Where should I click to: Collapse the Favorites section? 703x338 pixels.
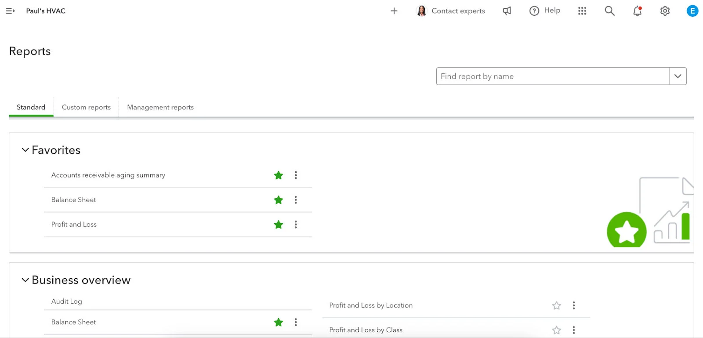[25, 150]
